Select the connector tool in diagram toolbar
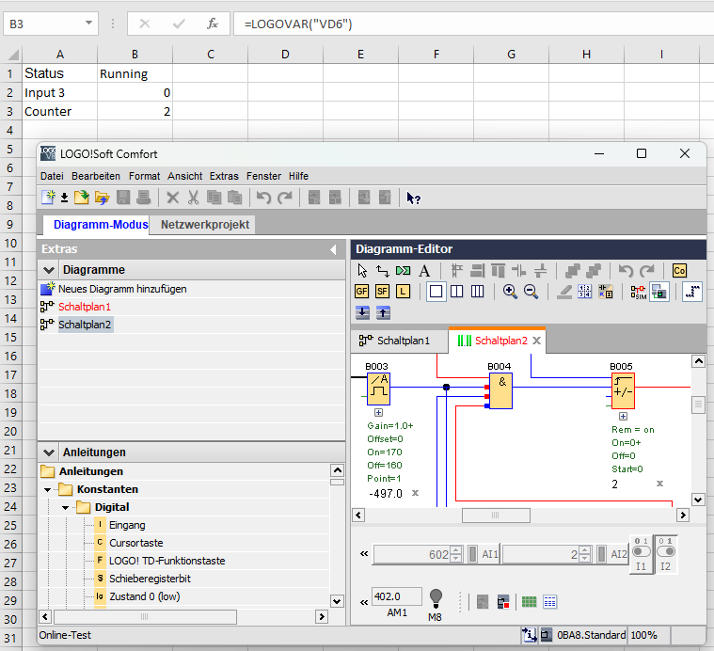 [383, 271]
